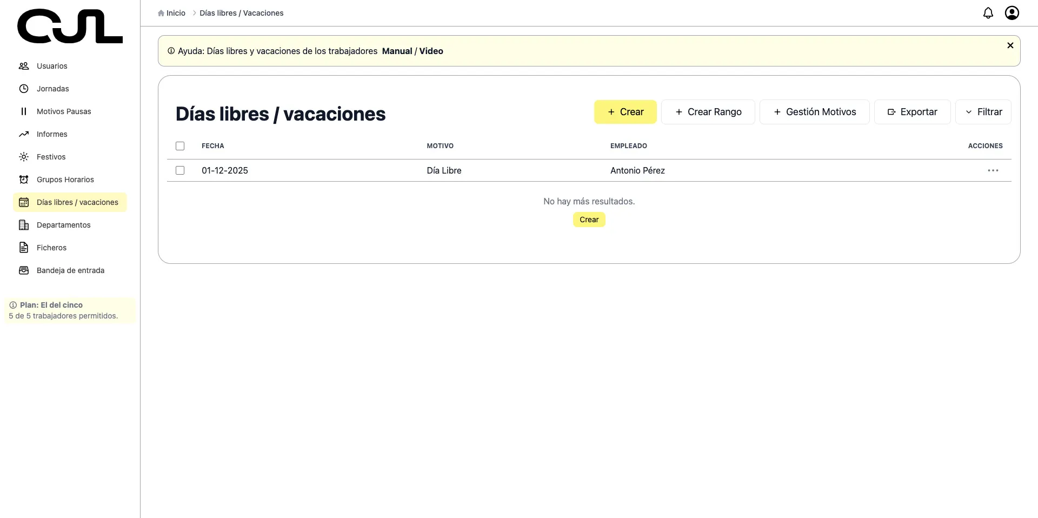The image size is (1038, 518).
Task: Open the Filtrar dropdown
Action: pos(983,112)
